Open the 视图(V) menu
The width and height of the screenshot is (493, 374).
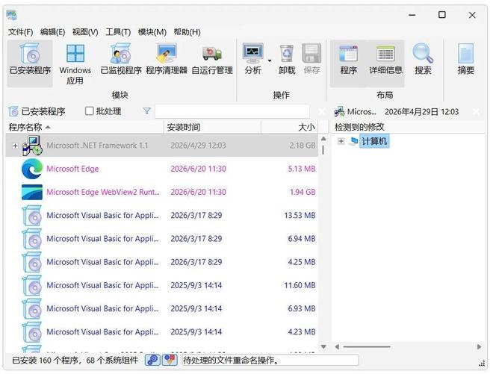pos(85,32)
